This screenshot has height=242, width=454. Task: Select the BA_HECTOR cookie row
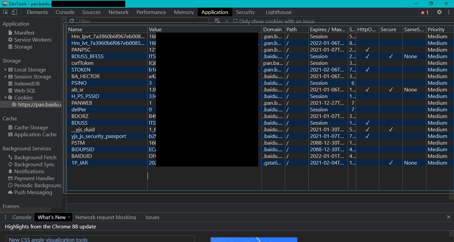coord(260,76)
